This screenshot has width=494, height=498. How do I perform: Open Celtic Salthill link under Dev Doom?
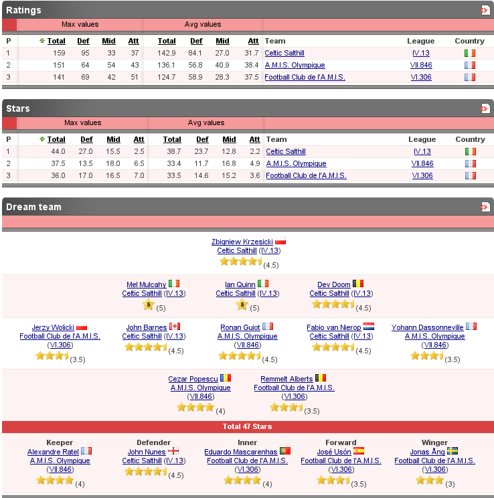[329, 293]
